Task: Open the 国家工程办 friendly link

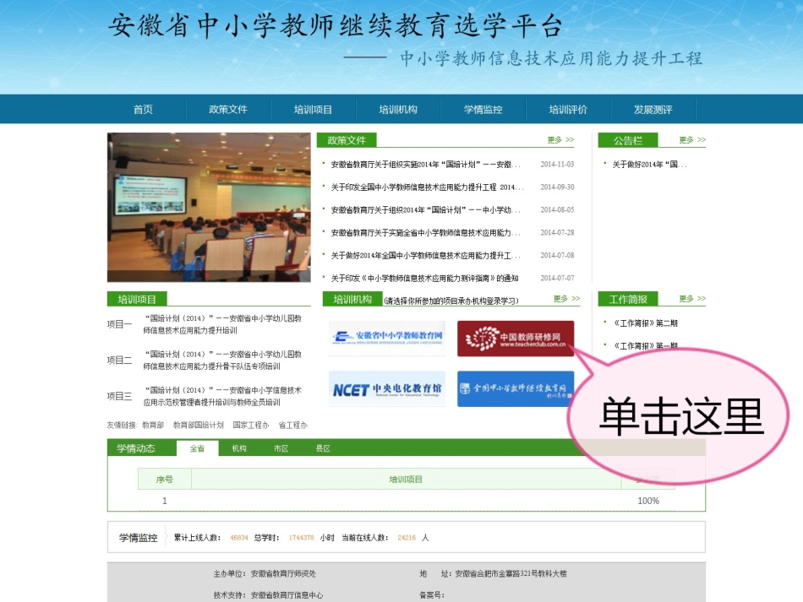Action: point(251,425)
